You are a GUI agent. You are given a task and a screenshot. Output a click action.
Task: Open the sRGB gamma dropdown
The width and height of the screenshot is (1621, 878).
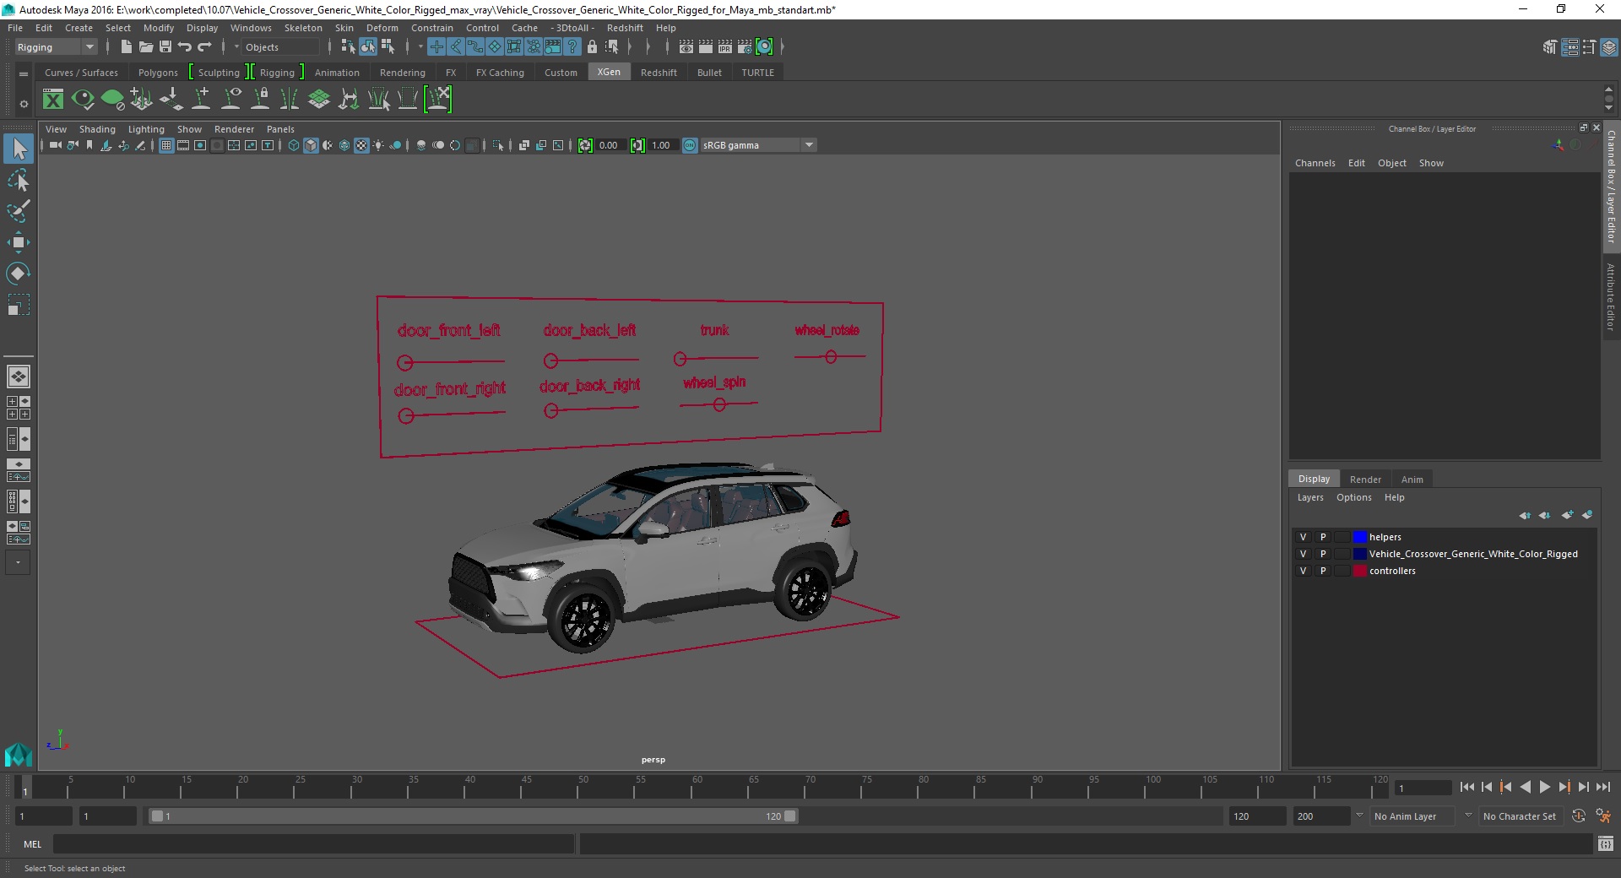point(758,145)
